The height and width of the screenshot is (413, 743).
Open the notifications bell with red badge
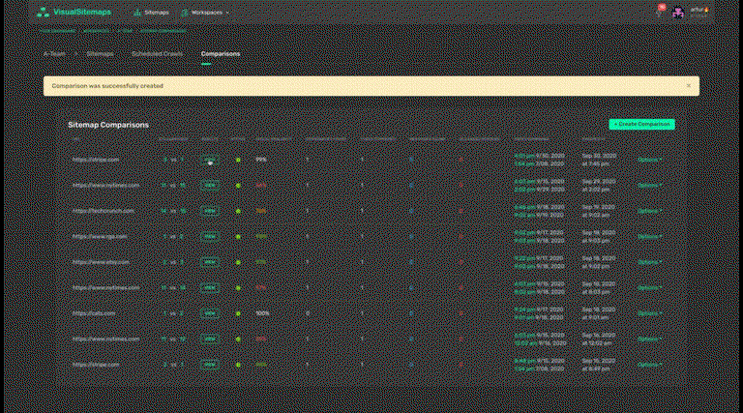pos(661,12)
